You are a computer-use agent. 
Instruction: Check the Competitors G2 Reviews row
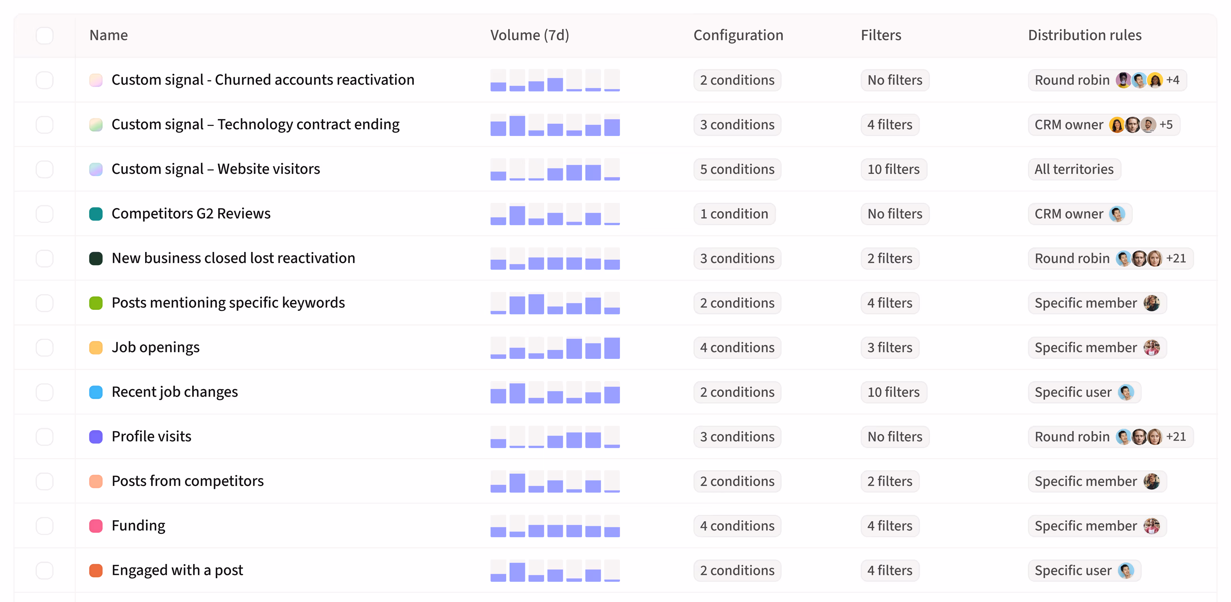click(44, 213)
